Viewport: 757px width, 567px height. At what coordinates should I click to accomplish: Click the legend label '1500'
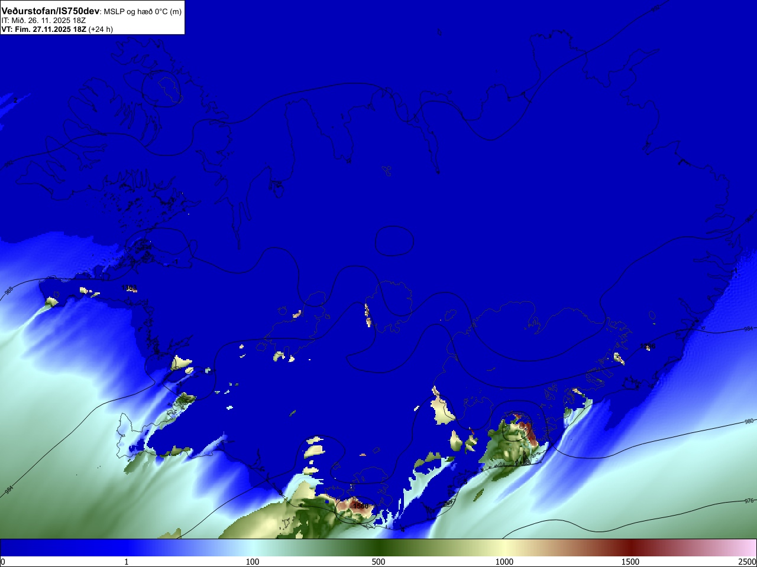pyautogui.click(x=630, y=562)
